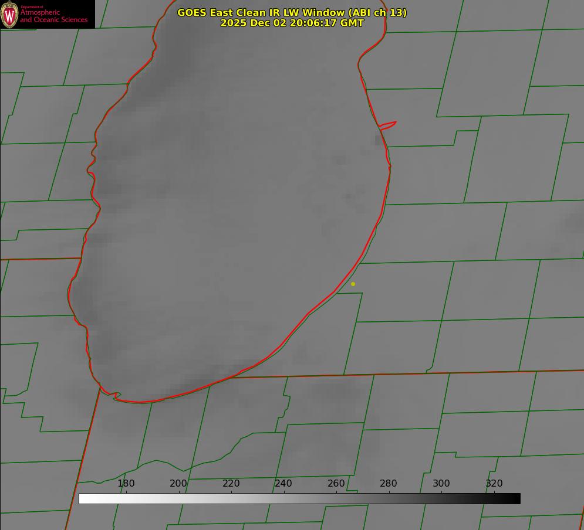The width and height of the screenshot is (584, 530).
Task: Click the Atmospheric and Oceanic Sciences label
Action: 53,16
